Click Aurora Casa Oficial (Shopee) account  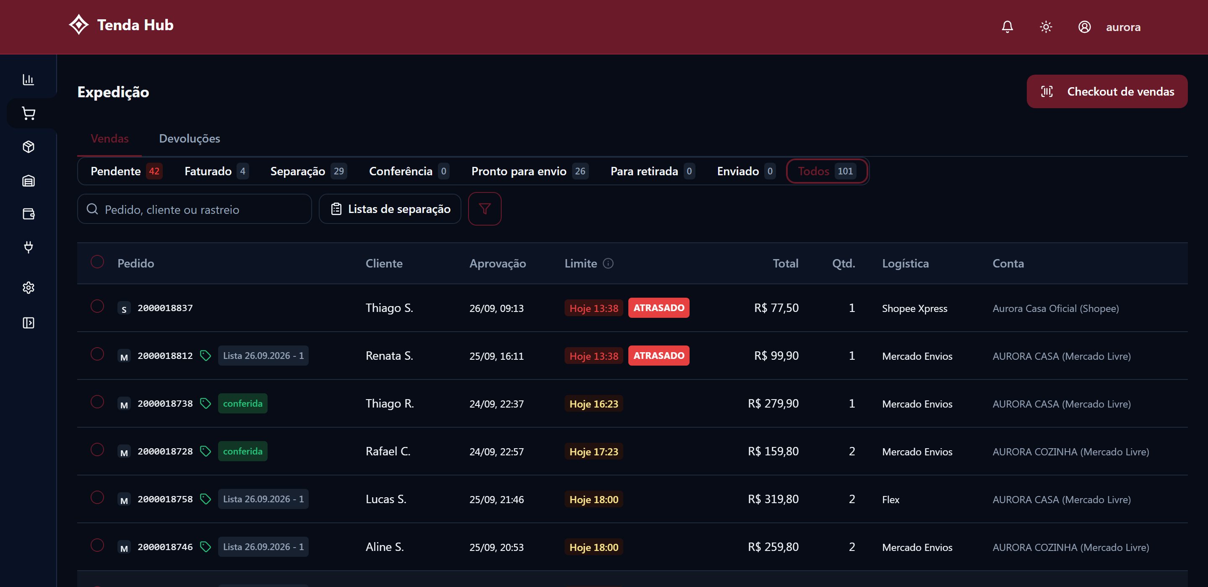(1056, 309)
